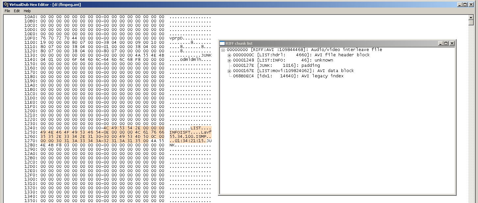Click the hex address 1130: row
The image size is (478, 203).
[x=118, y=55]
